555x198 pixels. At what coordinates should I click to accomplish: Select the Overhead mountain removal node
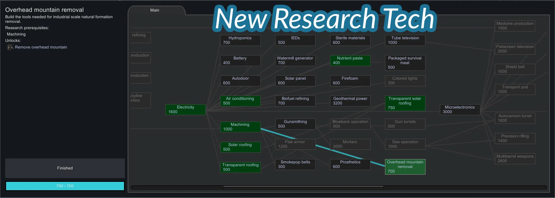(405, 167)
